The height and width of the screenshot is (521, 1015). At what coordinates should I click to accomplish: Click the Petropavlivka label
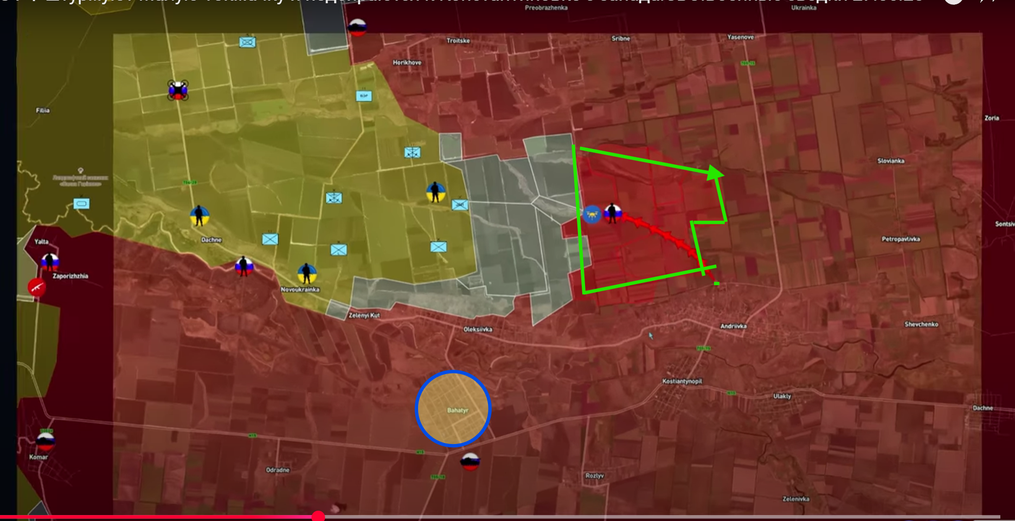pos(901,239)
